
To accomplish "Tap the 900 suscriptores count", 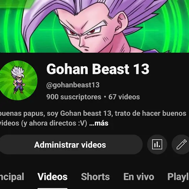I will click(74, 97).
